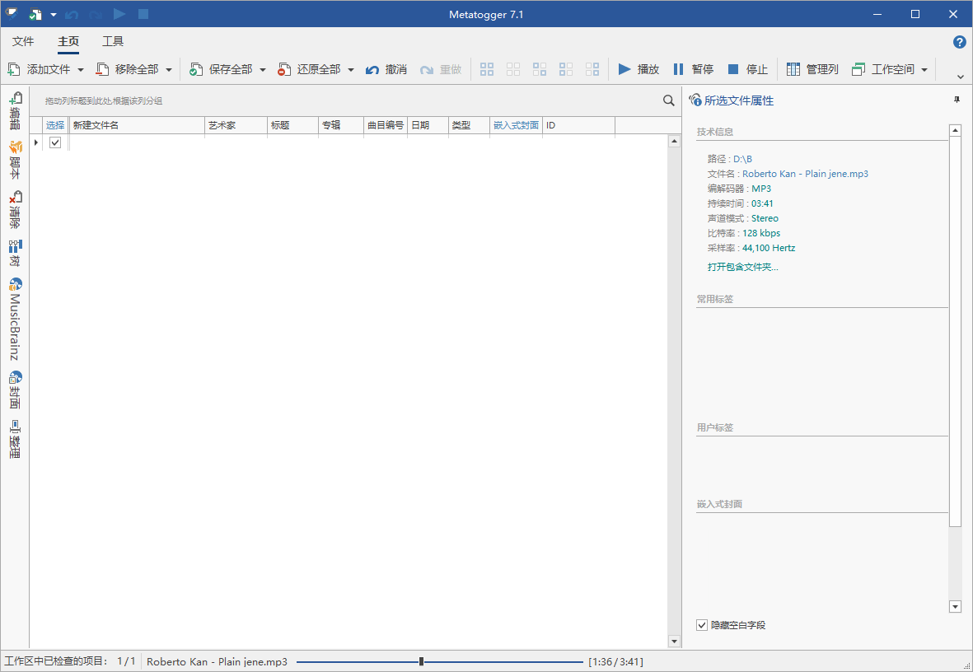Uncheck the file row selection checkbox
The image size is (973, 672).
pos(54,142)
